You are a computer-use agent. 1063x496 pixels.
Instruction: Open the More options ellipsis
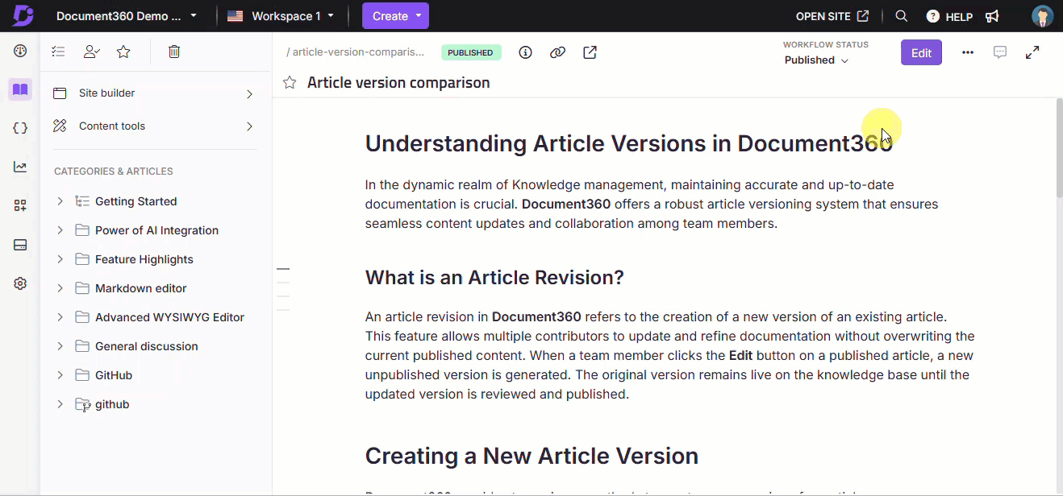point(968,52)
